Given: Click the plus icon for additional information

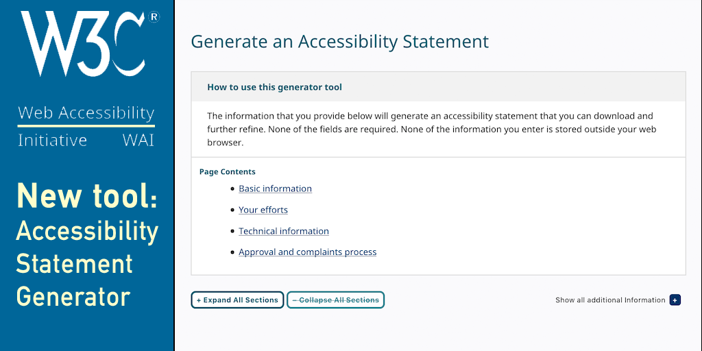Looking at the screenshot, I should click(x=675, y=300).
